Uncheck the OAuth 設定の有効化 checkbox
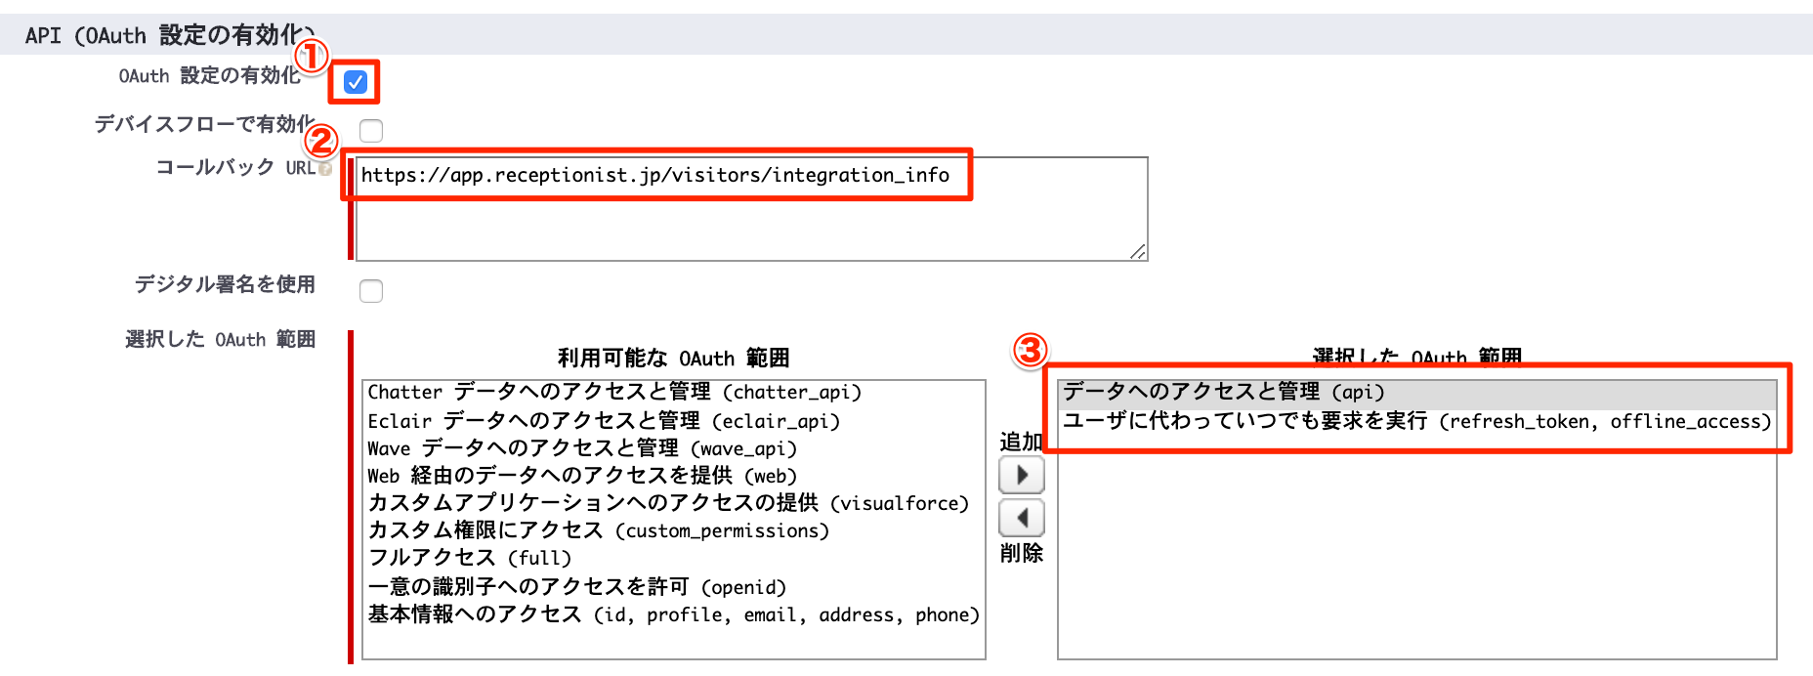Viewport: 1813px width, 676px height. tap(356, 82)
